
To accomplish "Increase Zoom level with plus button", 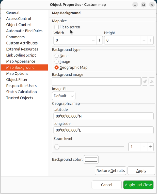I will click(150, 147).
